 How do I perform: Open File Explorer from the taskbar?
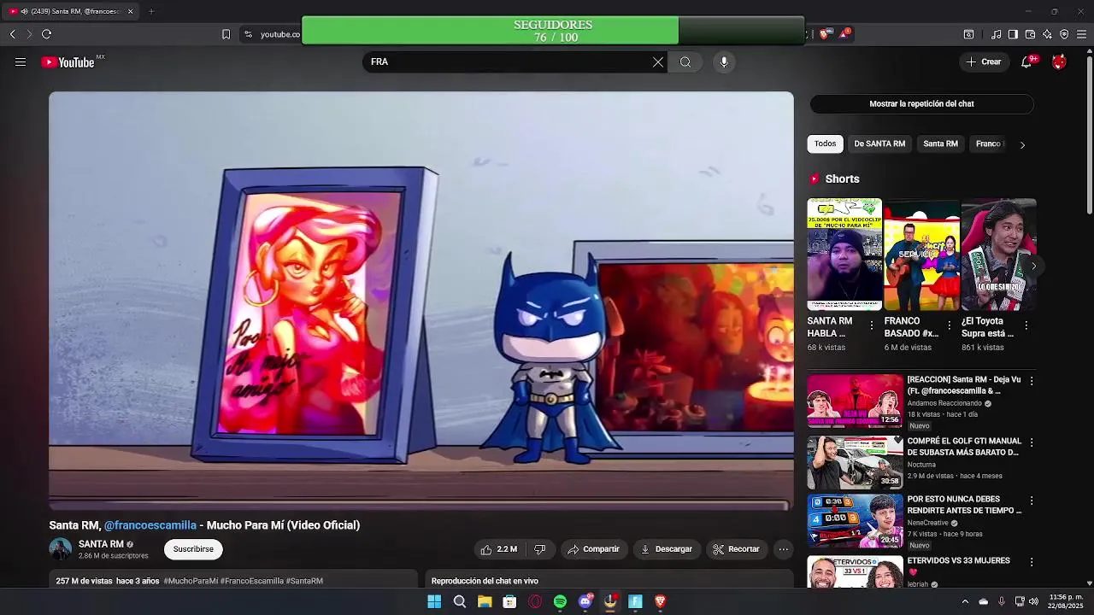(x=485, y=601)
